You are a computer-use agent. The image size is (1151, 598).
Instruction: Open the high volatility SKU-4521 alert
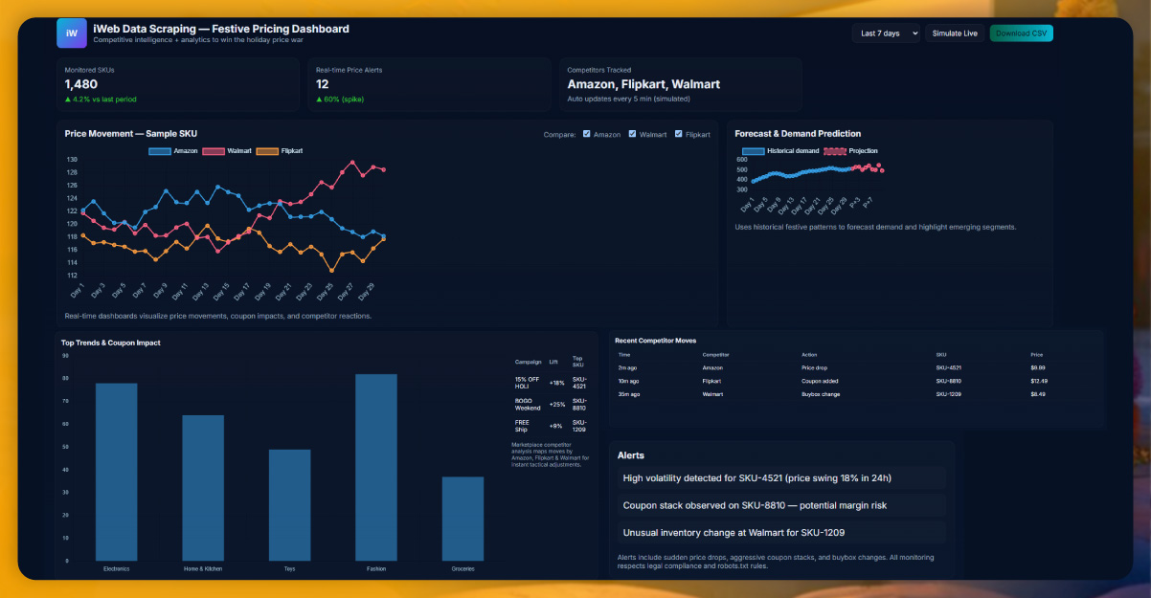[x=781, y=477]
